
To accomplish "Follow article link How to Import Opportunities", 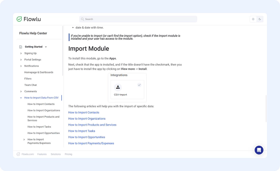I will pos(87,137).
